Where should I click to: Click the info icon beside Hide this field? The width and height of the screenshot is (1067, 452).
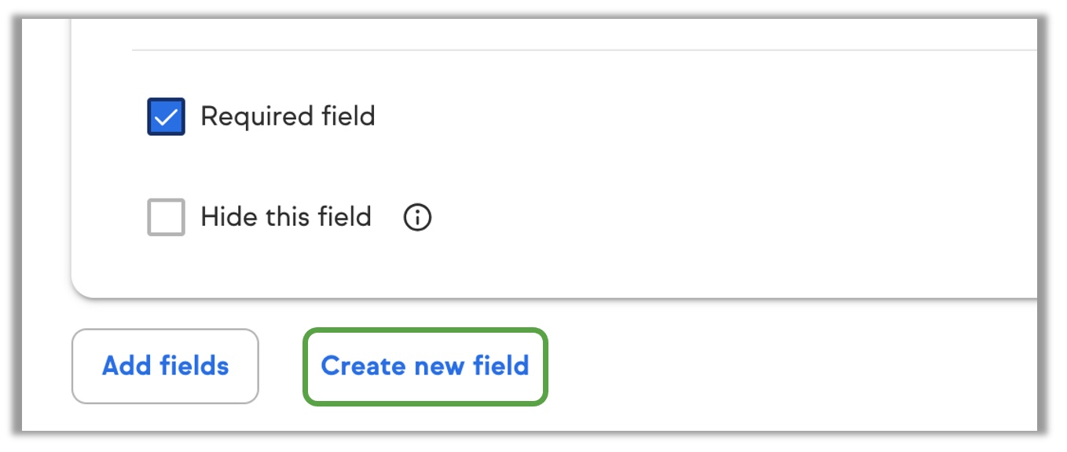click(417, 217)
